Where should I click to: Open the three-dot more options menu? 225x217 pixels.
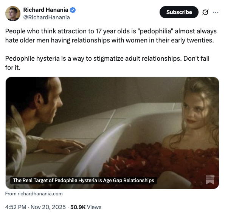[x=216, y=12]
